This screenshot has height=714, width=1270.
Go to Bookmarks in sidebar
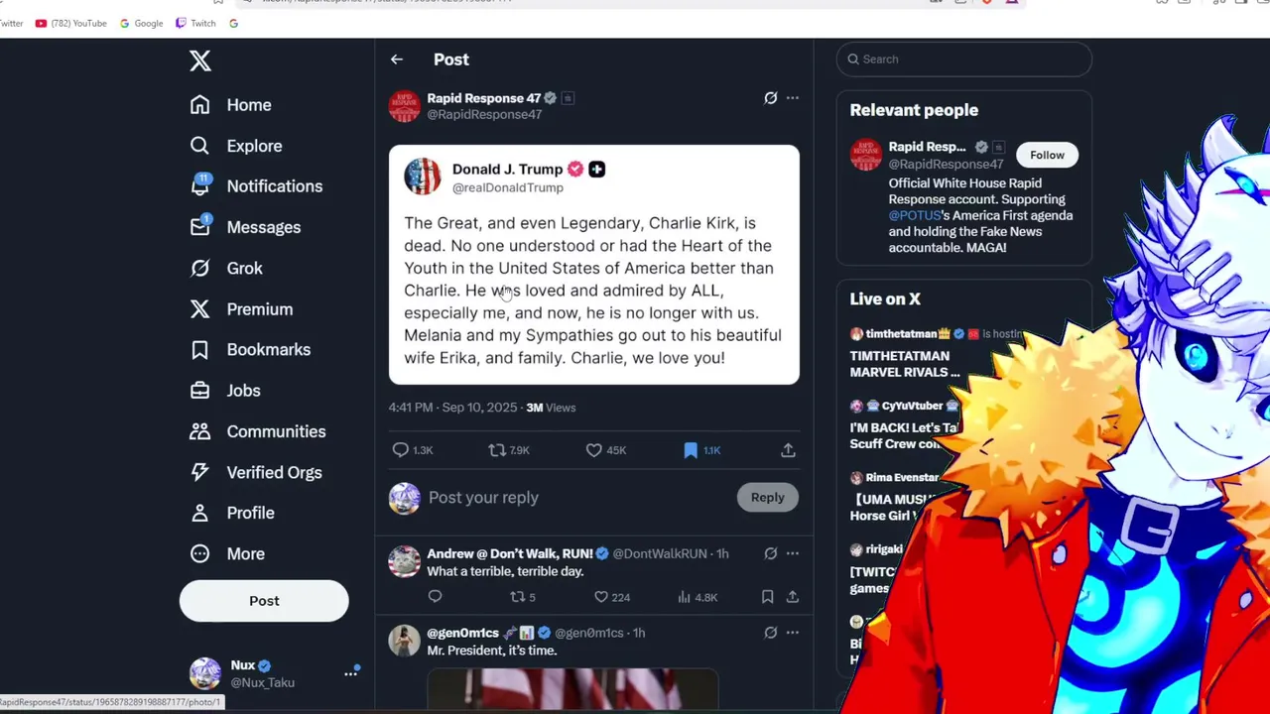[x=250, y=349]
